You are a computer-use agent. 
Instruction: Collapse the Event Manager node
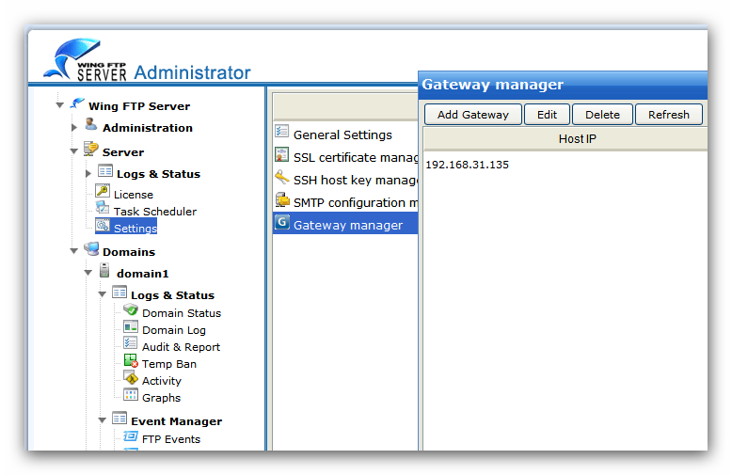click(x=103, y=420)
